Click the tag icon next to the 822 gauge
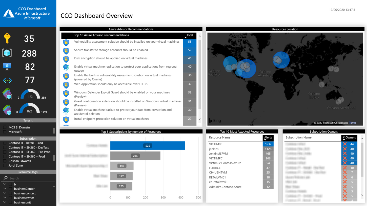This screenshot has height=206, width=367. point(7,110)
